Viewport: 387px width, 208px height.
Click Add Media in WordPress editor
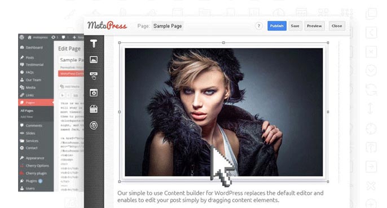click(70, 87)
